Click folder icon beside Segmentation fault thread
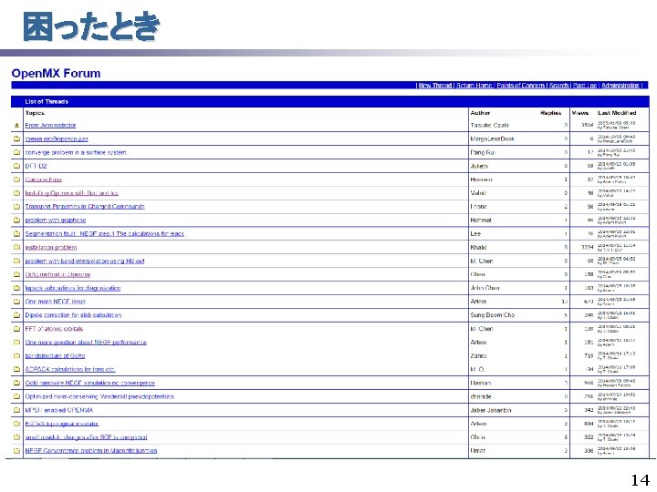The image size is (657, 492). (x=16, y=233)
